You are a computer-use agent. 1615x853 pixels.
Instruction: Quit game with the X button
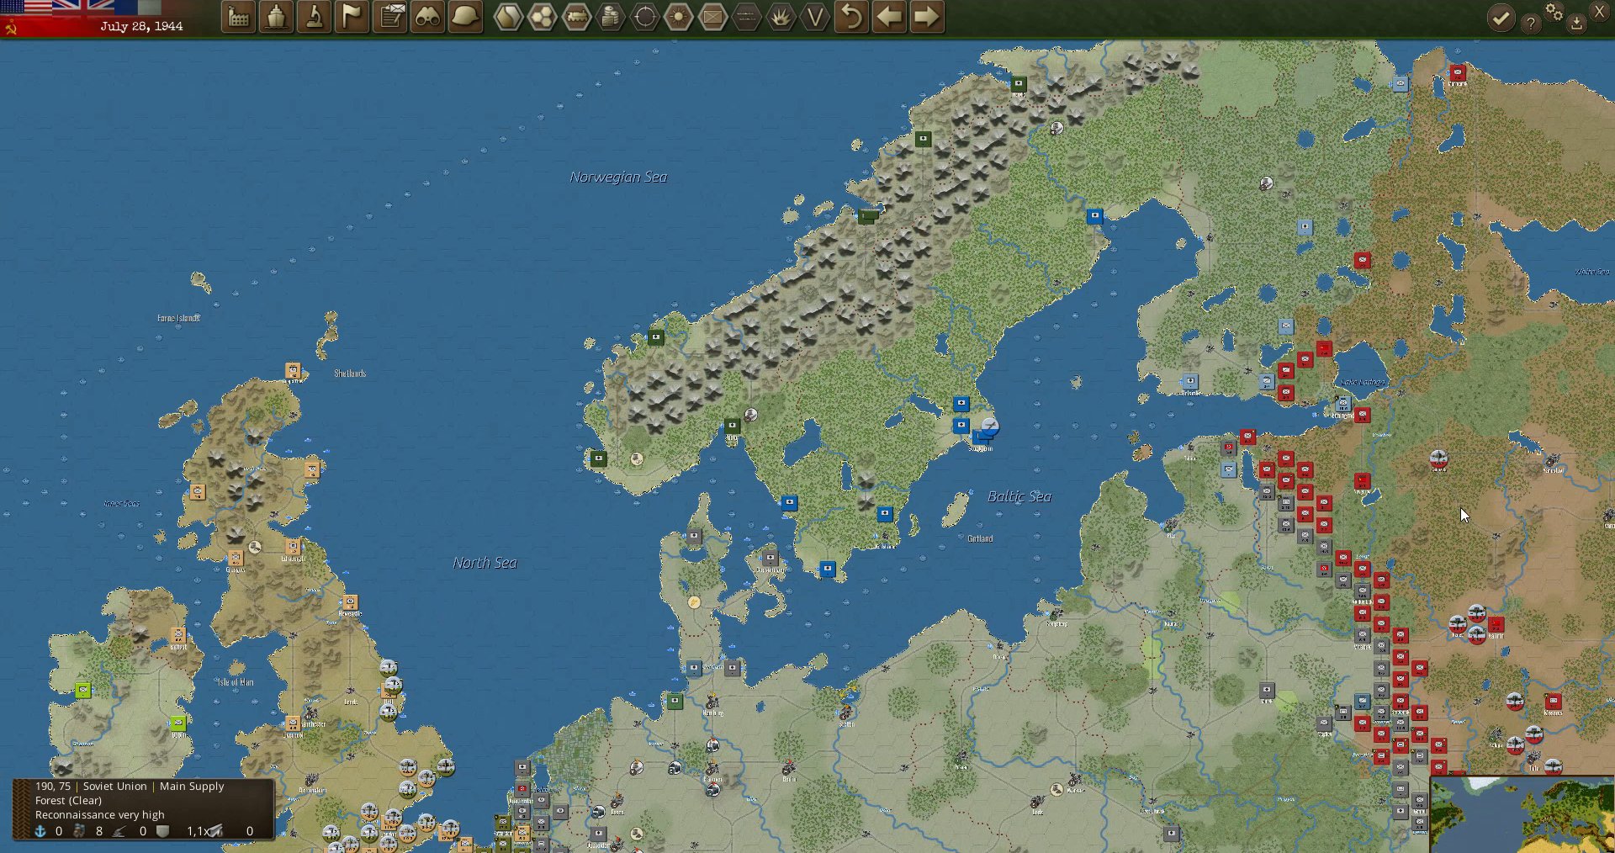[1599, 11]
